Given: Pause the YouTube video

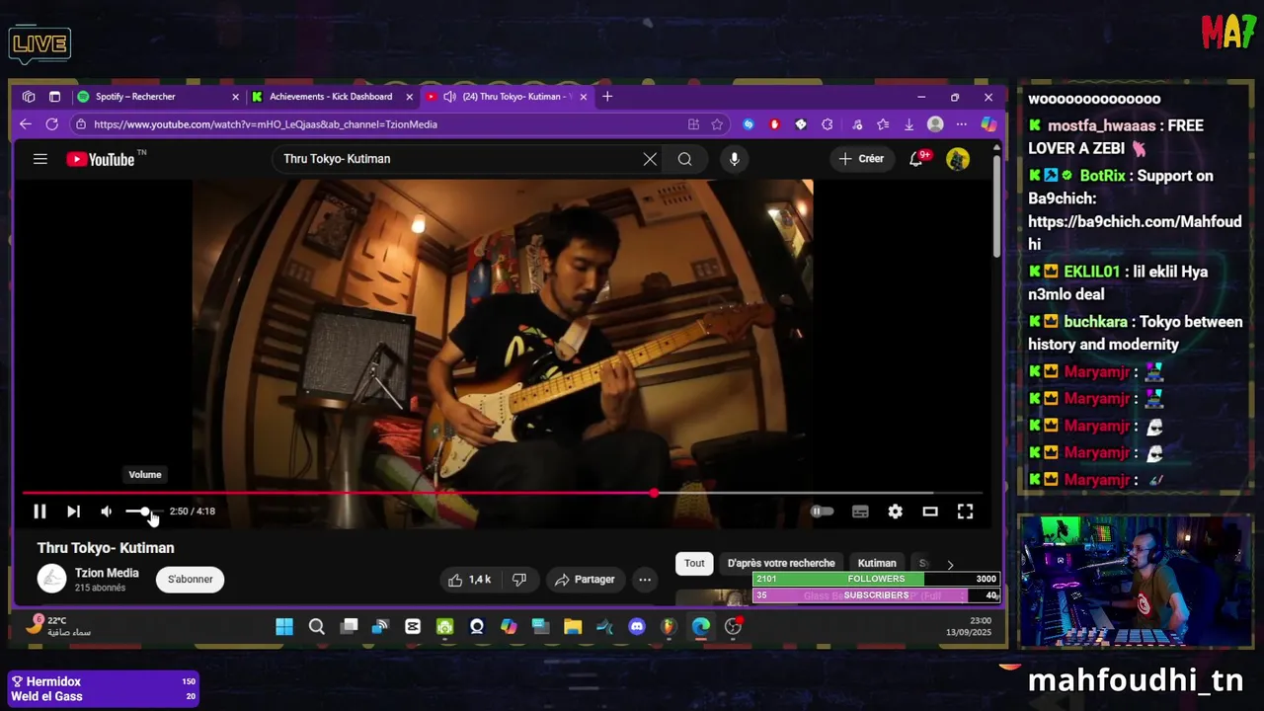Looking at the screenshot, I should click(x=39, y=512).
